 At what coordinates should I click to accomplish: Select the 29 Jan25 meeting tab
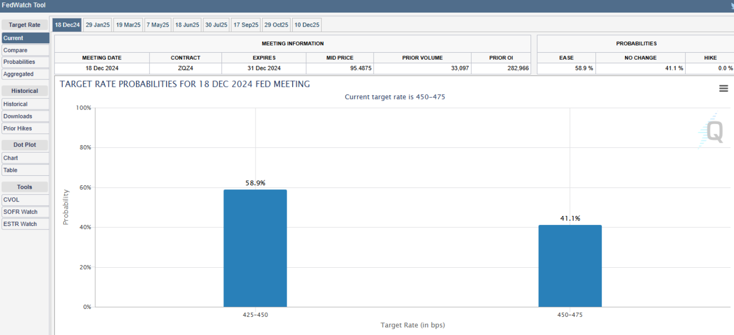[x=98, y=25]
